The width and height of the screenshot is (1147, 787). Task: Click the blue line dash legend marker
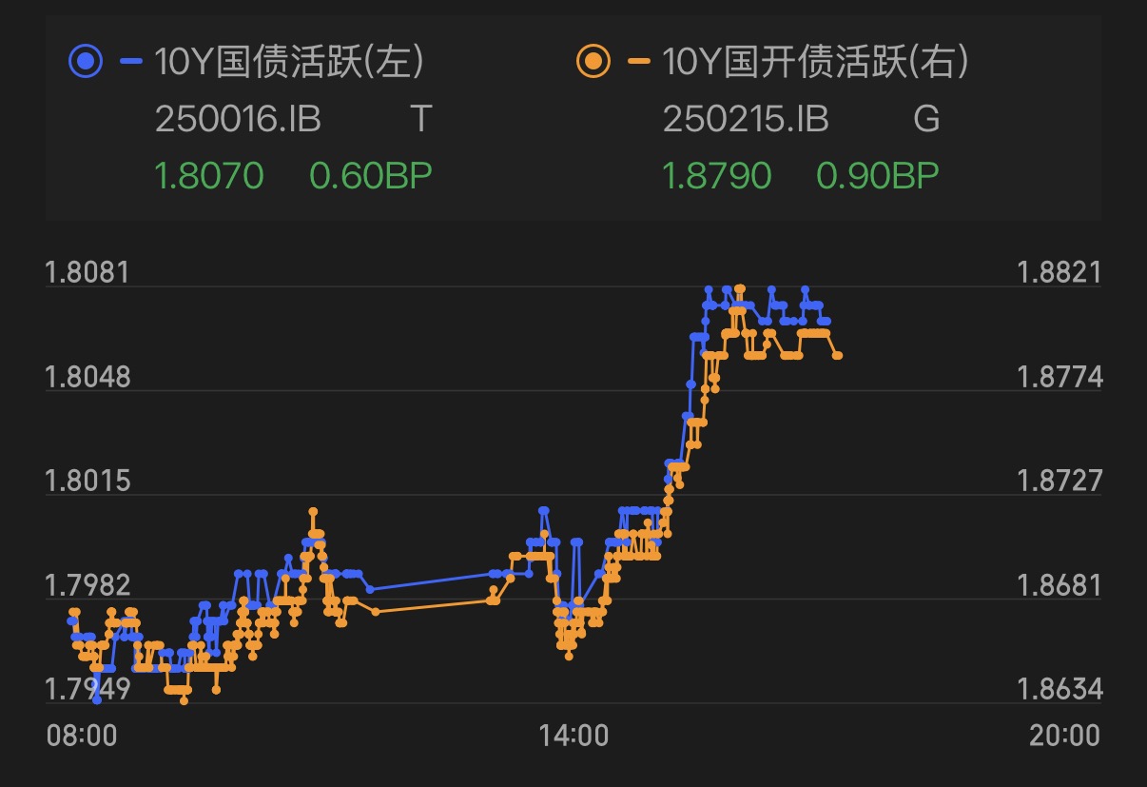[x=131, y=63]
